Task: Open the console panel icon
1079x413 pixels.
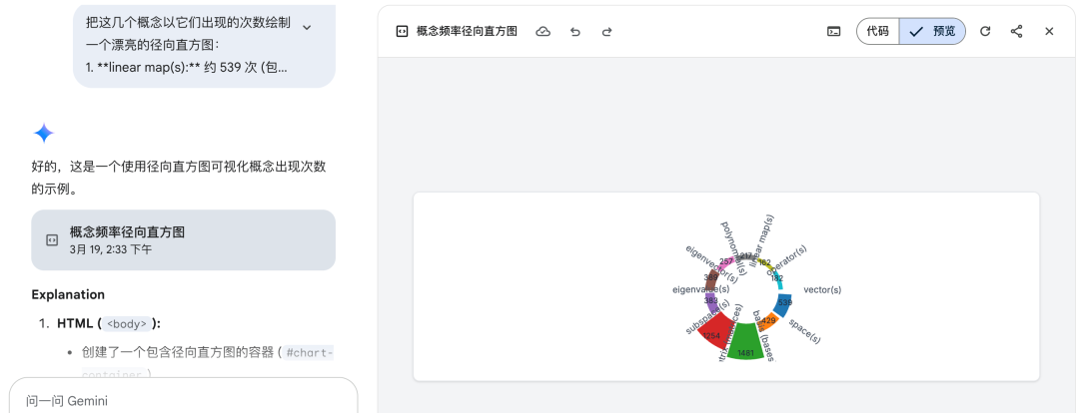Action: coord(833,32)
